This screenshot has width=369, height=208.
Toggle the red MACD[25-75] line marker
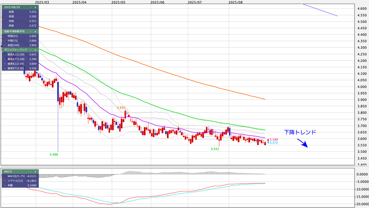tap(5, 176)
